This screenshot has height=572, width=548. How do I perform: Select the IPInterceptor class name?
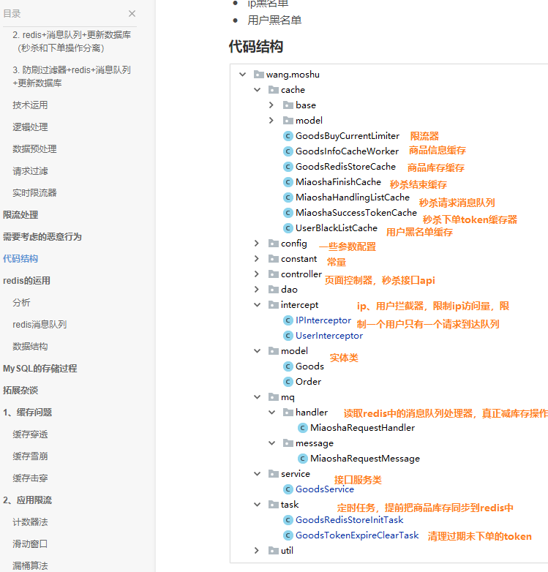[x=323, y=320]
